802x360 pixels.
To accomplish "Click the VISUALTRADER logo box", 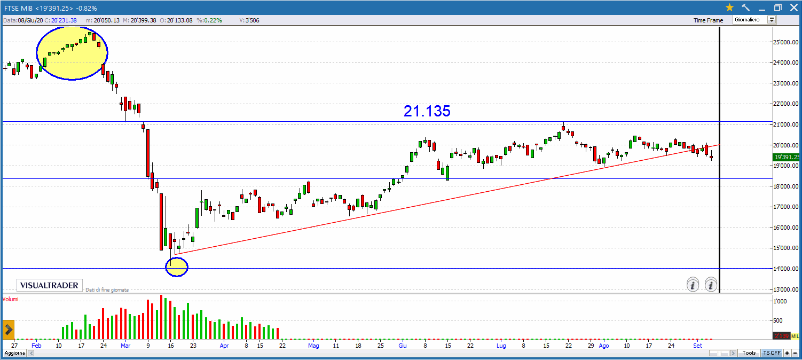I will pos(50,285).
